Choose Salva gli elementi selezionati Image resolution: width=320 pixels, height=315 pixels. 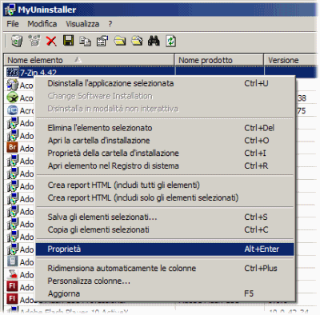(165, 217)
